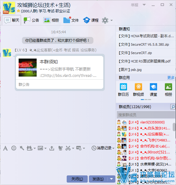The height and width of the screenshot is (185, 176).
Task: Open HCNA考试测试题 file notification
Action: (x=146, y=36)
